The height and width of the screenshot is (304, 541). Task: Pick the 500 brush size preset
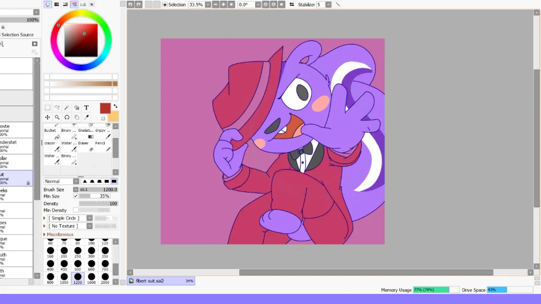coord(78,266)
